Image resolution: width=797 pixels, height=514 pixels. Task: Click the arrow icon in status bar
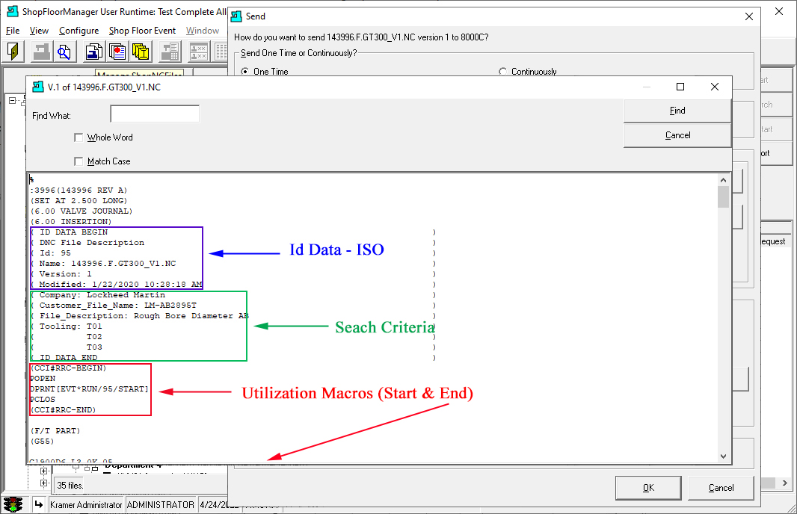(39, 504)
